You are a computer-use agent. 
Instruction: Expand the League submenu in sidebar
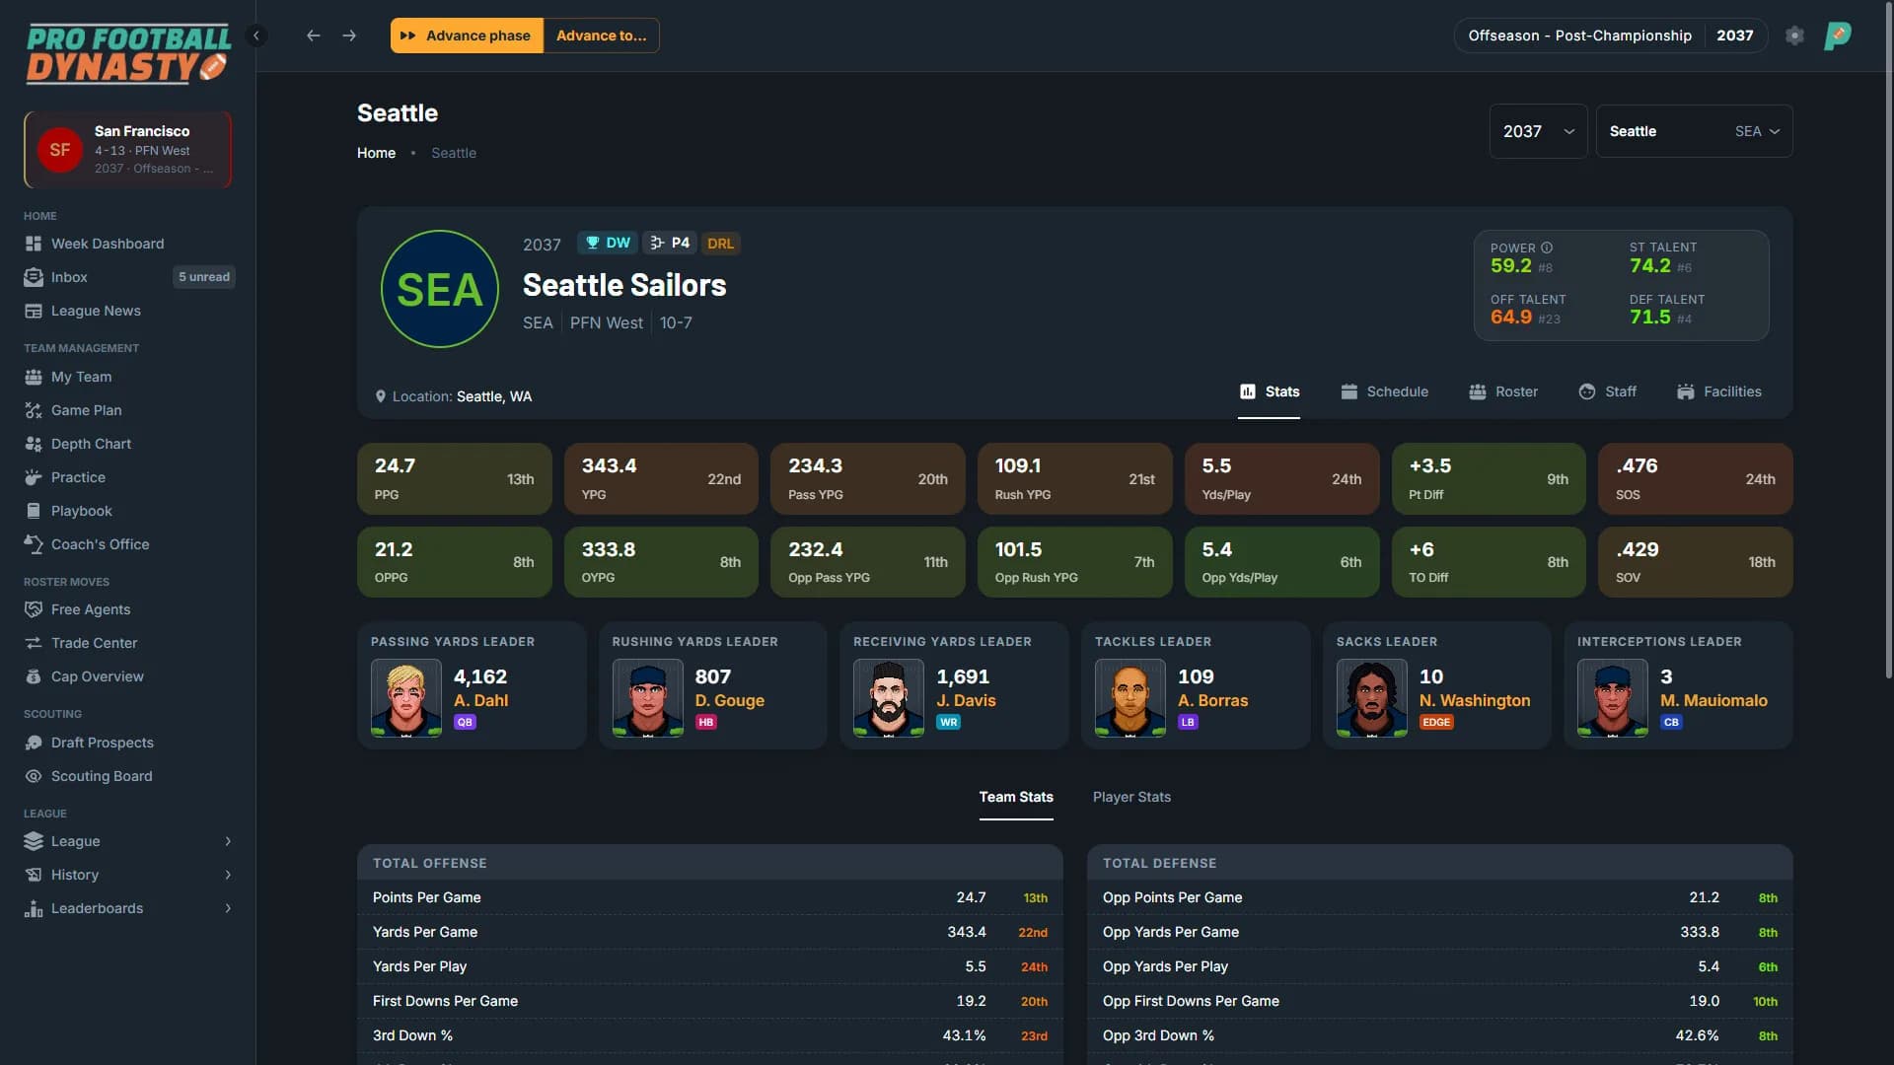point(128,841)
